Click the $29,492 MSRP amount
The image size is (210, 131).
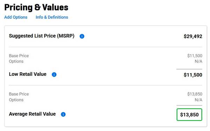click(193, 36)
